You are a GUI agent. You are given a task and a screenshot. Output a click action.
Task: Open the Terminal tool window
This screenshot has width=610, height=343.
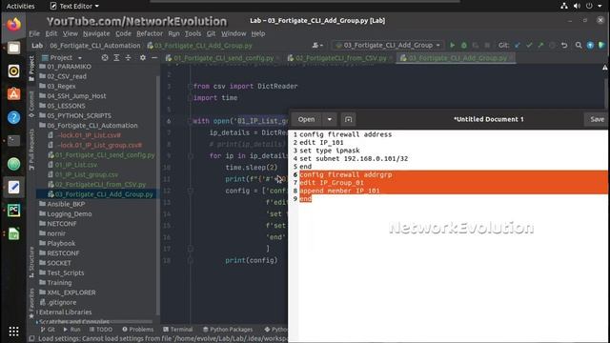(x=178, y=329)
